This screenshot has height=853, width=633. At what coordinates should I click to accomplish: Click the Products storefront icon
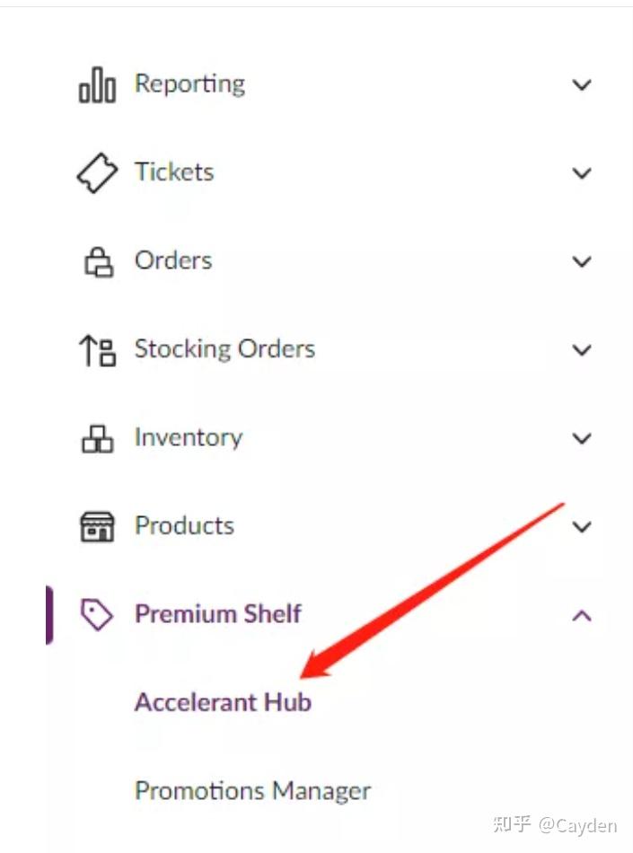(96, 526)
